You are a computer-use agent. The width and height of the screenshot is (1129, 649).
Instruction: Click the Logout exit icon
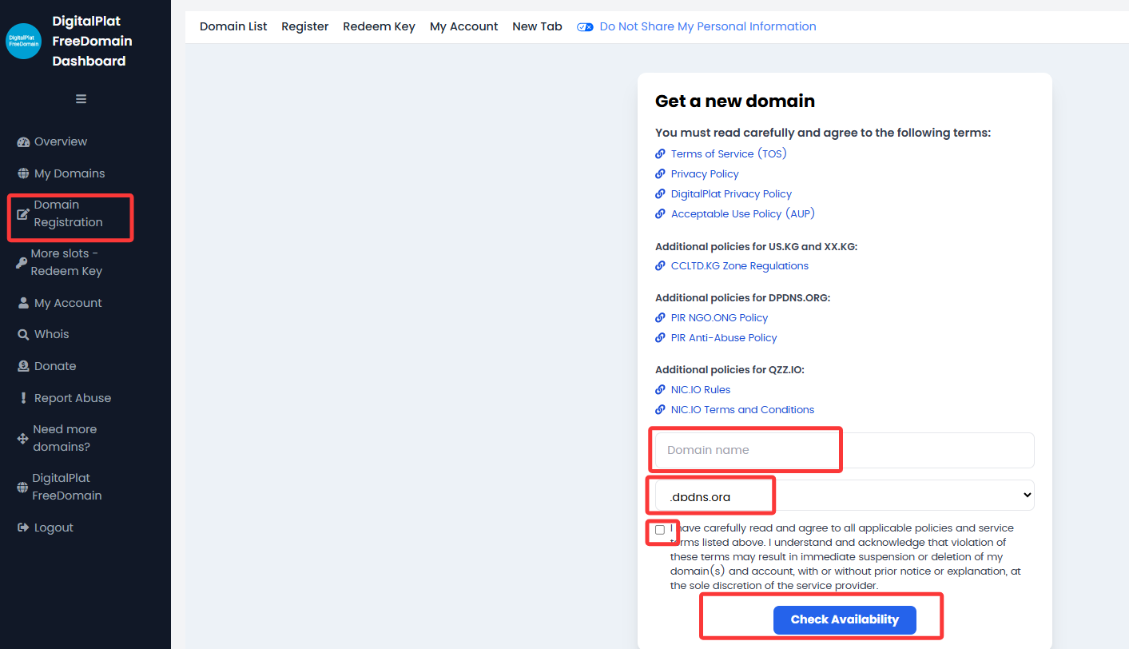click(x=23, y=528)
